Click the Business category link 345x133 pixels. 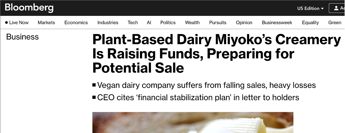pos(22,37)
